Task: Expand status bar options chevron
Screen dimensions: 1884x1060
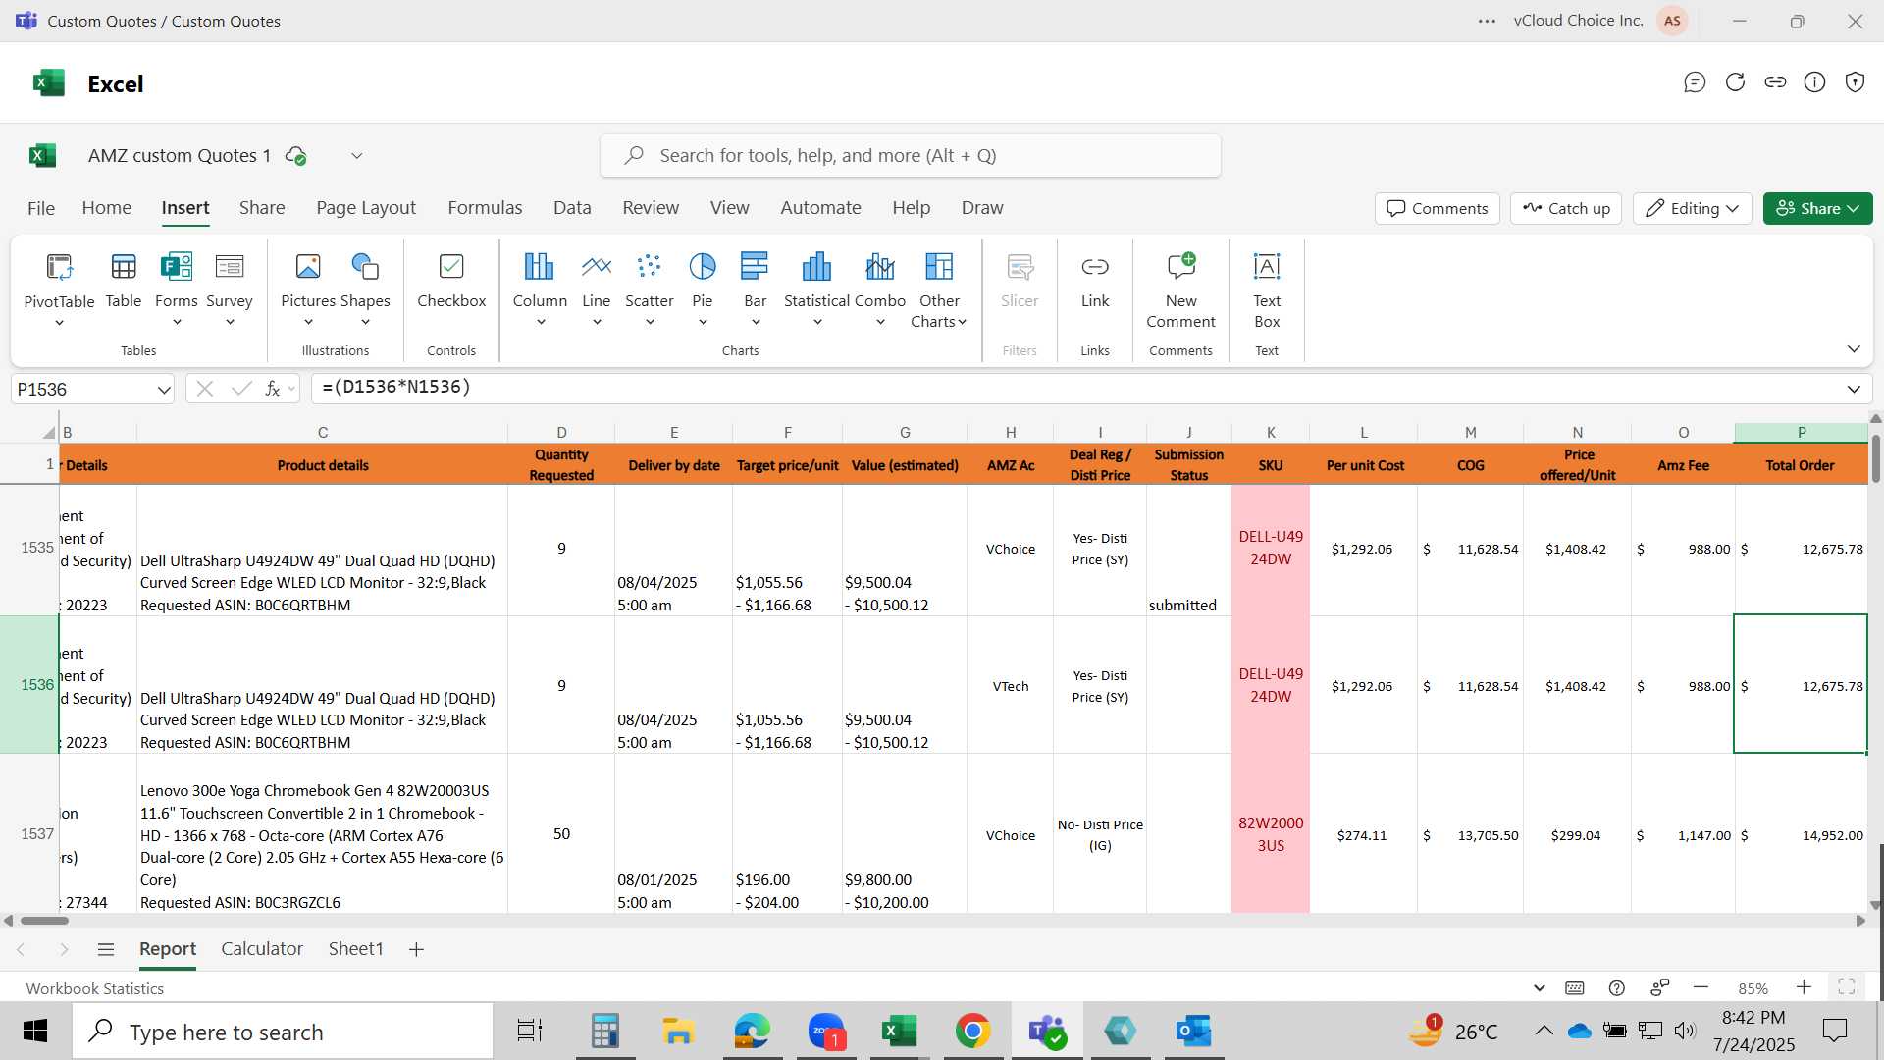Action: pyautogui.click(x=1539, y=988)
